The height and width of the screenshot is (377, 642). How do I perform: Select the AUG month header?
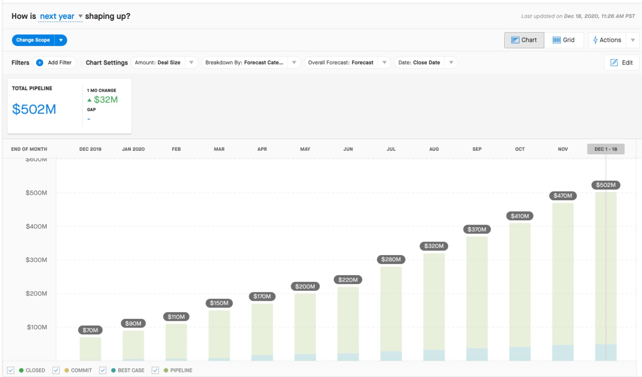[434, 149]
